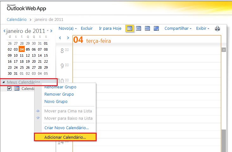Image resolution: width=232 pixels, height=152 pixels.
Task: Switch to Month view icon
Action: [156, 28]
